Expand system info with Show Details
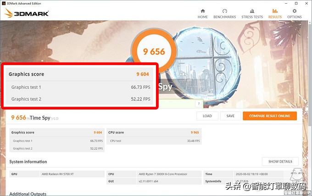 click(x=280, y=161)
